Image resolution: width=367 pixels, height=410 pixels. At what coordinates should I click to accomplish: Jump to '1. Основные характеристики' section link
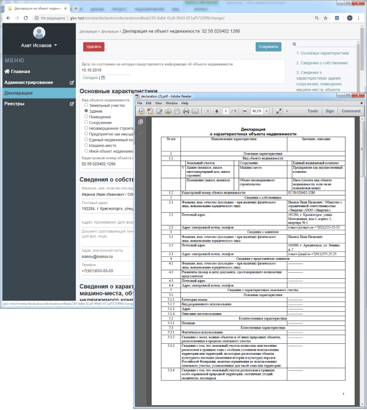[322, 53]
